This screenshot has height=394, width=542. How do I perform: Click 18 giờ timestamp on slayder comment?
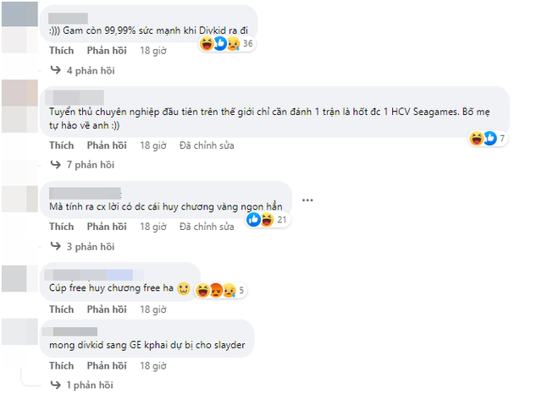(x=153, y=365)
